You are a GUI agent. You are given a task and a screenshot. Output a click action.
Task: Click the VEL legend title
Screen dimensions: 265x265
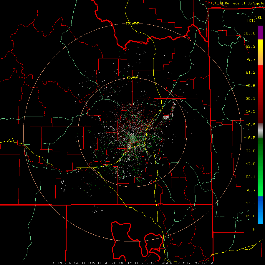[x=259, y=18]
